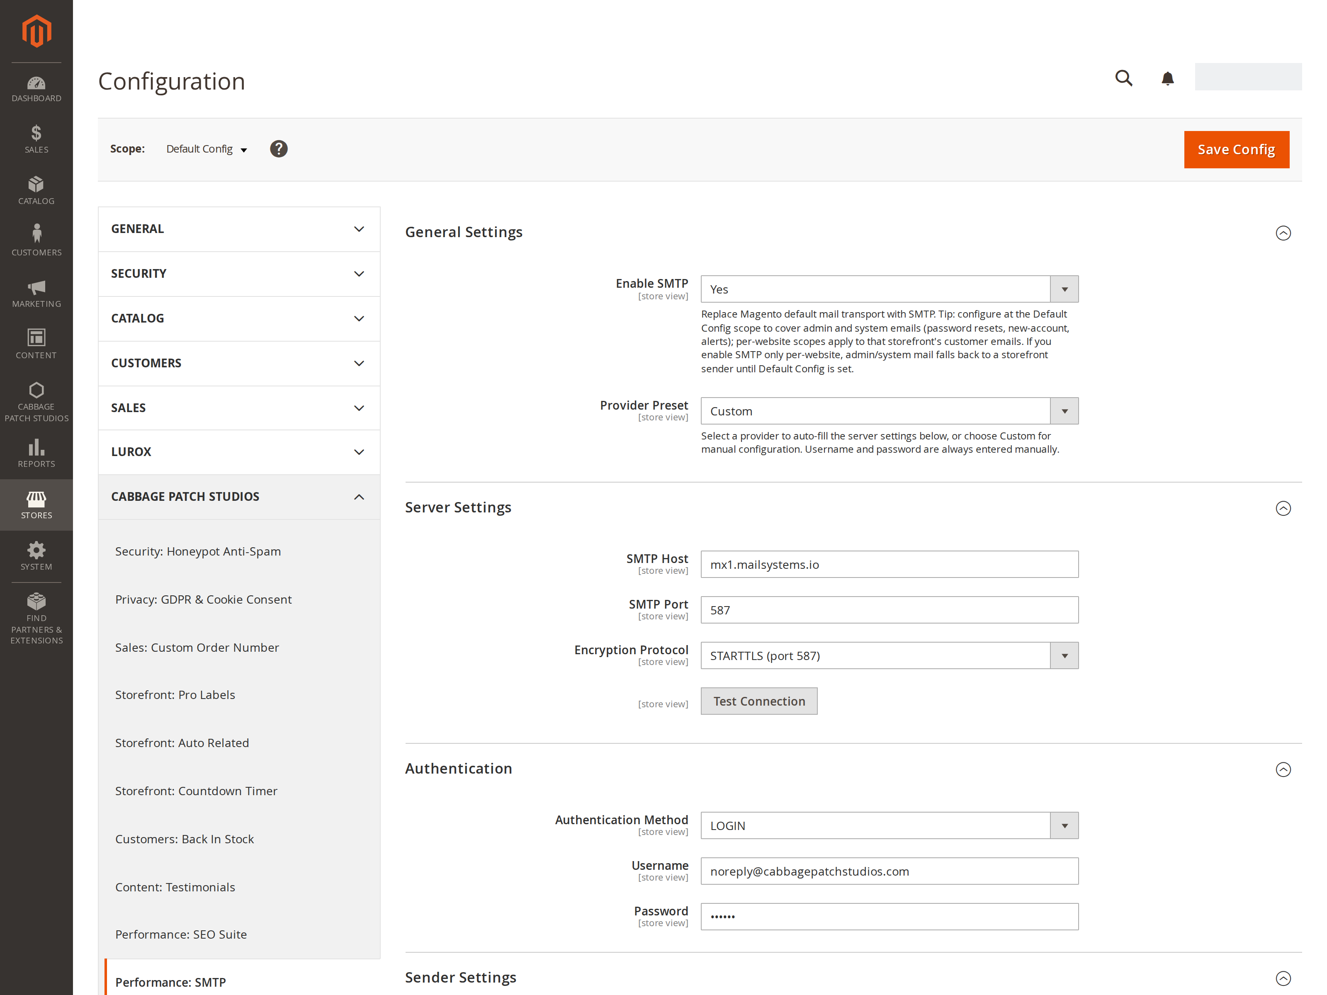The height and width of the screenshot is (995, 1327).
Task: Expand the LUROX config tab
Action: pos(239,452)
